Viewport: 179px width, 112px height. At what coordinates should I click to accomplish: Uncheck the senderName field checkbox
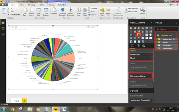(159, 49)
